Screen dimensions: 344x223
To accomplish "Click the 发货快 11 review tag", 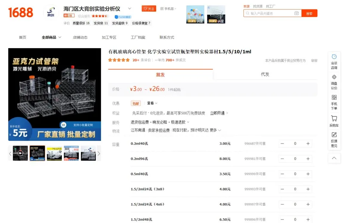I will click(101, 23).
